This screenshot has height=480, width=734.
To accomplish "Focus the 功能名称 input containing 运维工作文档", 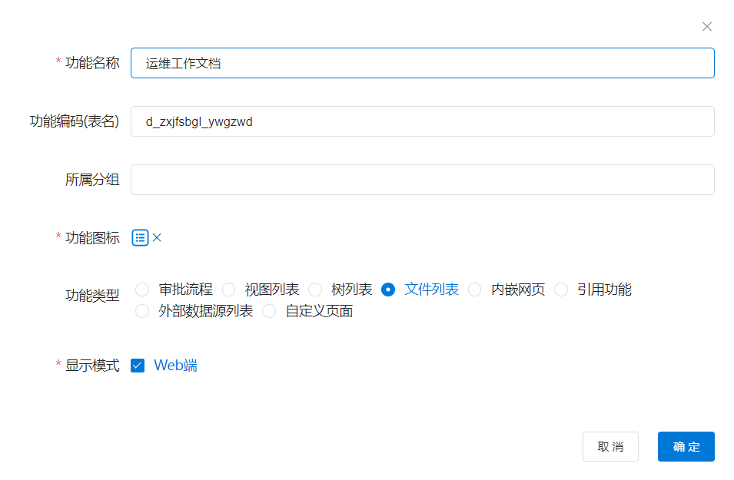I will point(422,63).
